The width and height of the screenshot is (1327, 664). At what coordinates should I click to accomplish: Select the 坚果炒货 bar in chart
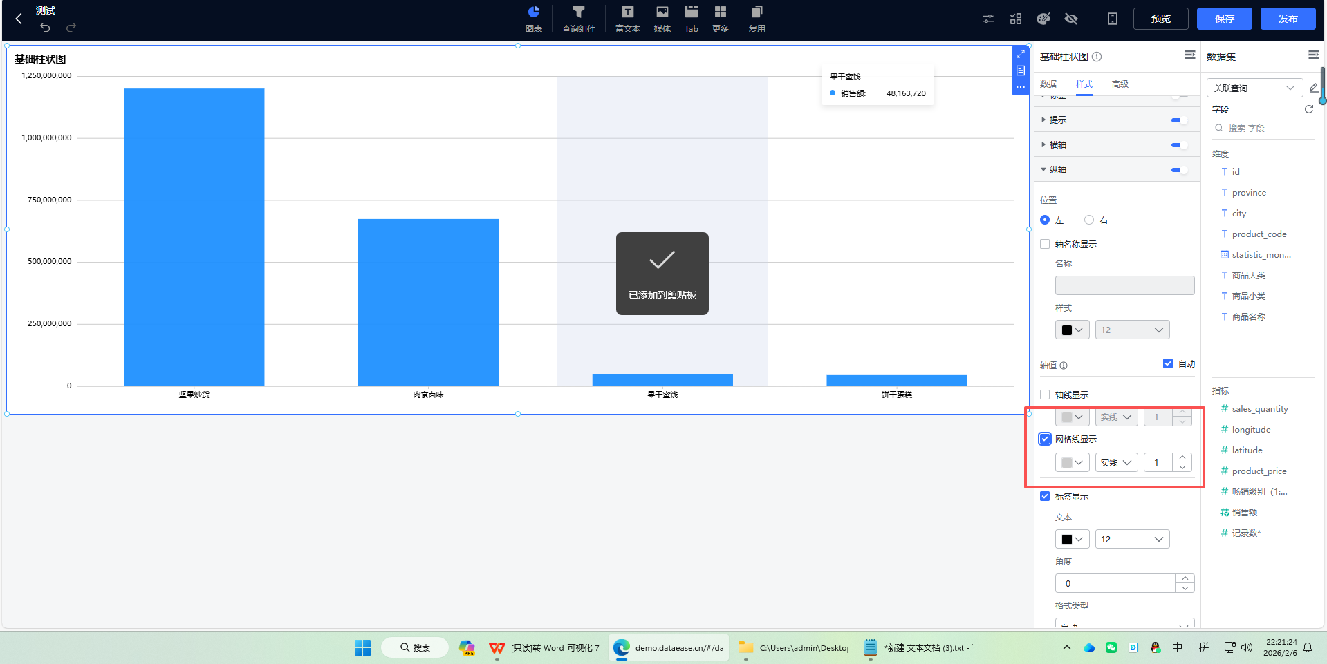pos(194,237)
